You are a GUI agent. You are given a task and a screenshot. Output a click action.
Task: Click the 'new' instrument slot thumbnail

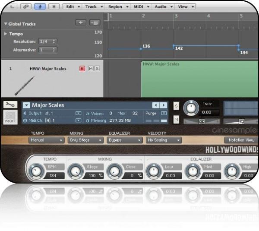[10, 117]
